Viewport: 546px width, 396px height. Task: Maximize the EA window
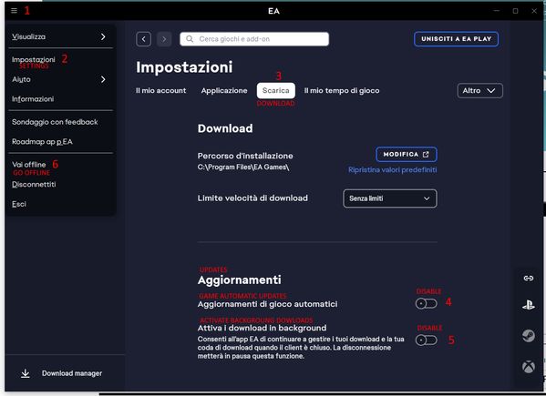coord(515,11)
